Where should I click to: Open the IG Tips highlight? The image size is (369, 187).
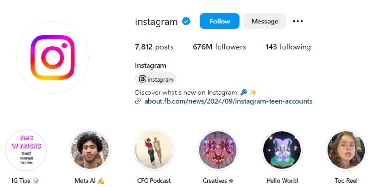click(26, 151)
